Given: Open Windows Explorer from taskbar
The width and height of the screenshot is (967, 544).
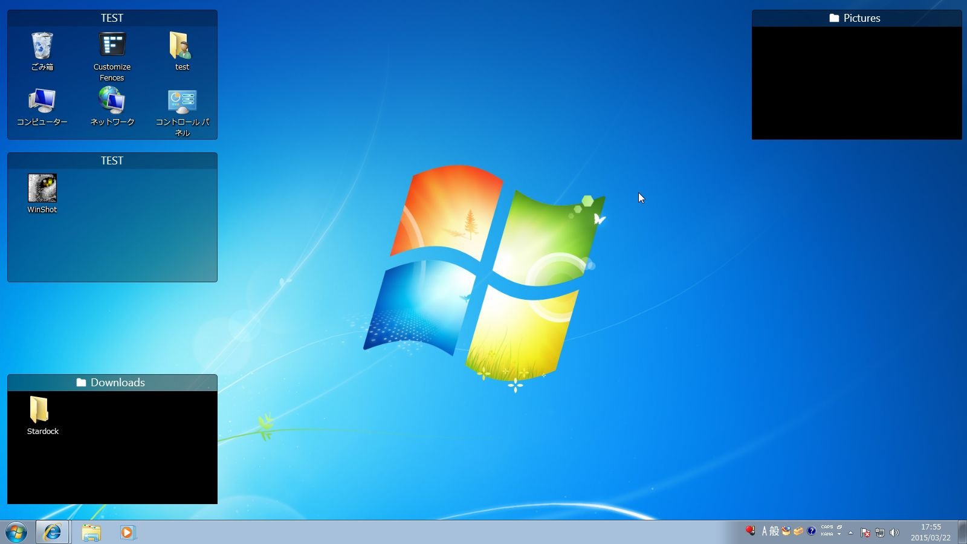Looking at the screenshot, I should (x=91, y=532).
